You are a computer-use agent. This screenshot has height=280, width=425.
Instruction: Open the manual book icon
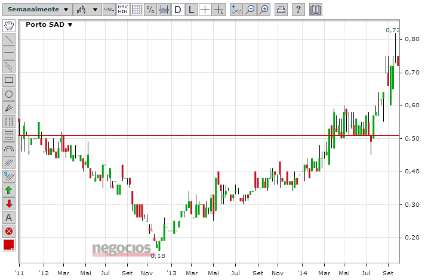[316, 10]
